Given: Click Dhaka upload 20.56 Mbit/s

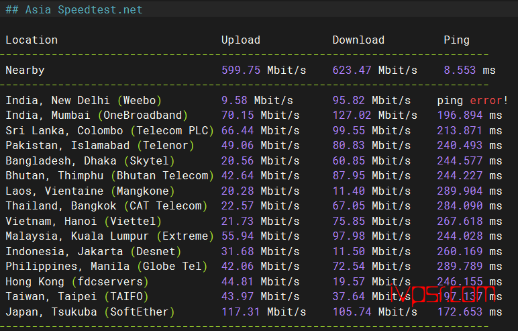Looking at the screenshot, I should click(x=260, y=160).
